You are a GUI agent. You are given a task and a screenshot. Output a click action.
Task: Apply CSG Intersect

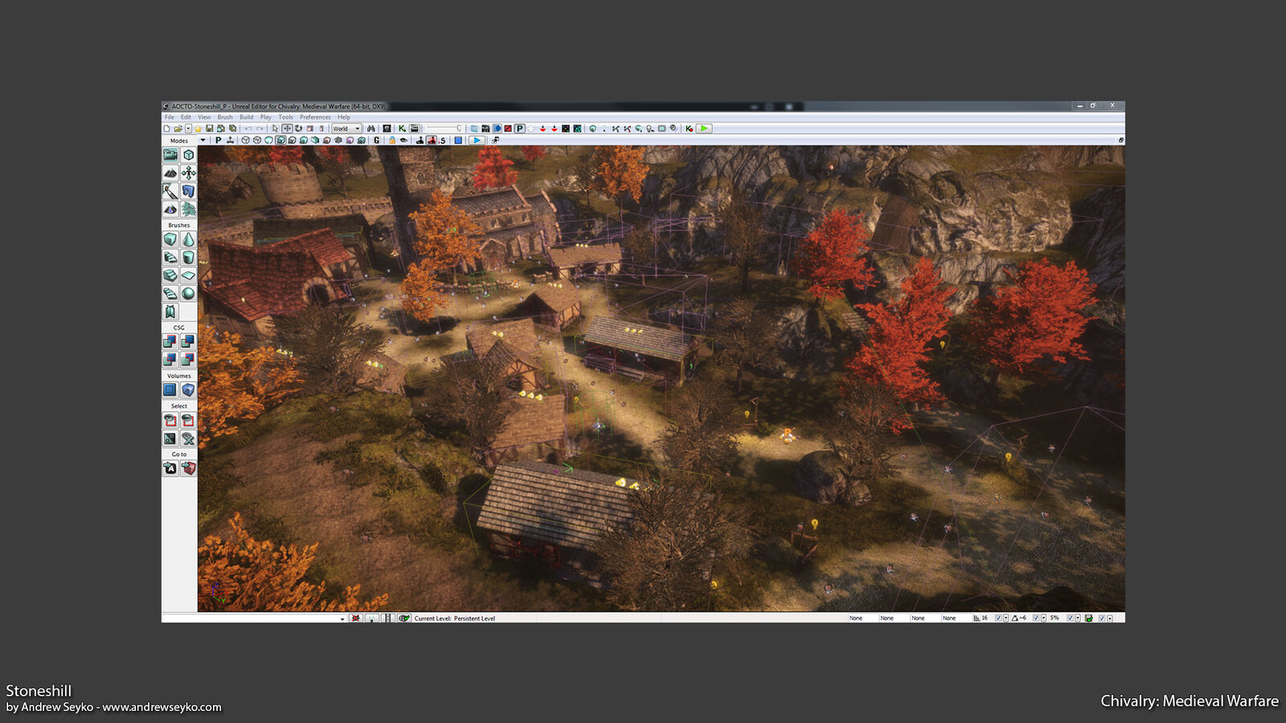click(170, 359)
